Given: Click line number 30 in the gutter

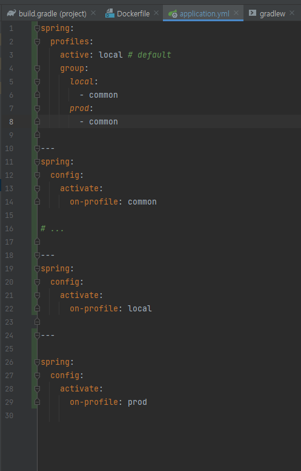Looking at the screenshot, I should pyautogui.click(x=9, y=415).
